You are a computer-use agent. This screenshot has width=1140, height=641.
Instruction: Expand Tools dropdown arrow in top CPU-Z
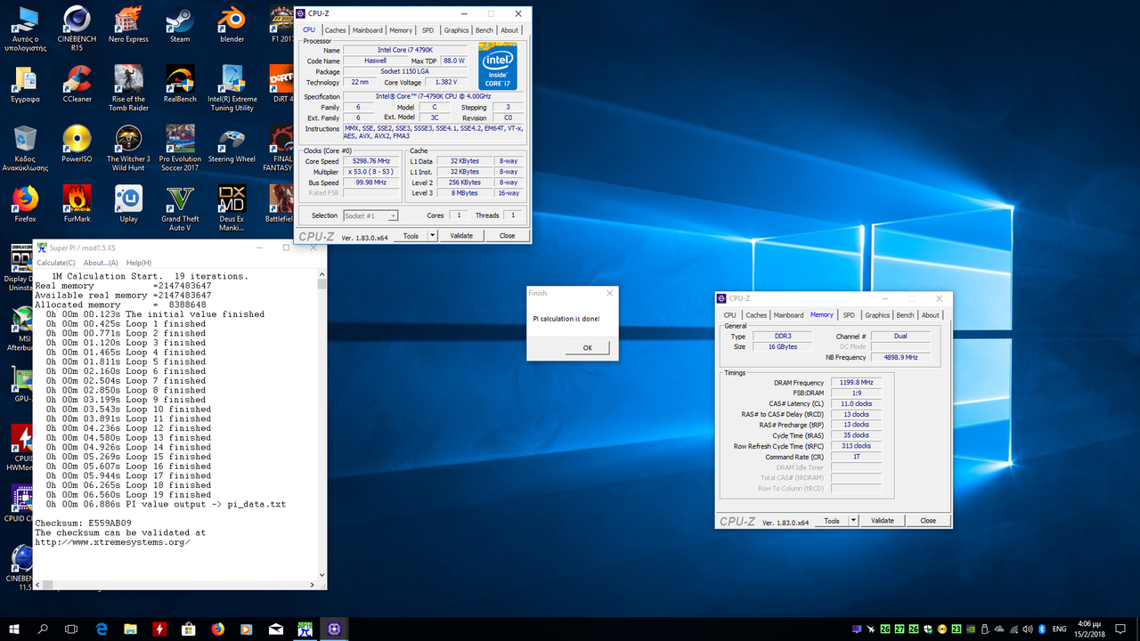[433, 236]
